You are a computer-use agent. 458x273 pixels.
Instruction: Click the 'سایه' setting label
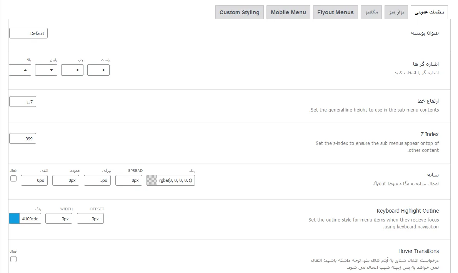[433, 175]
